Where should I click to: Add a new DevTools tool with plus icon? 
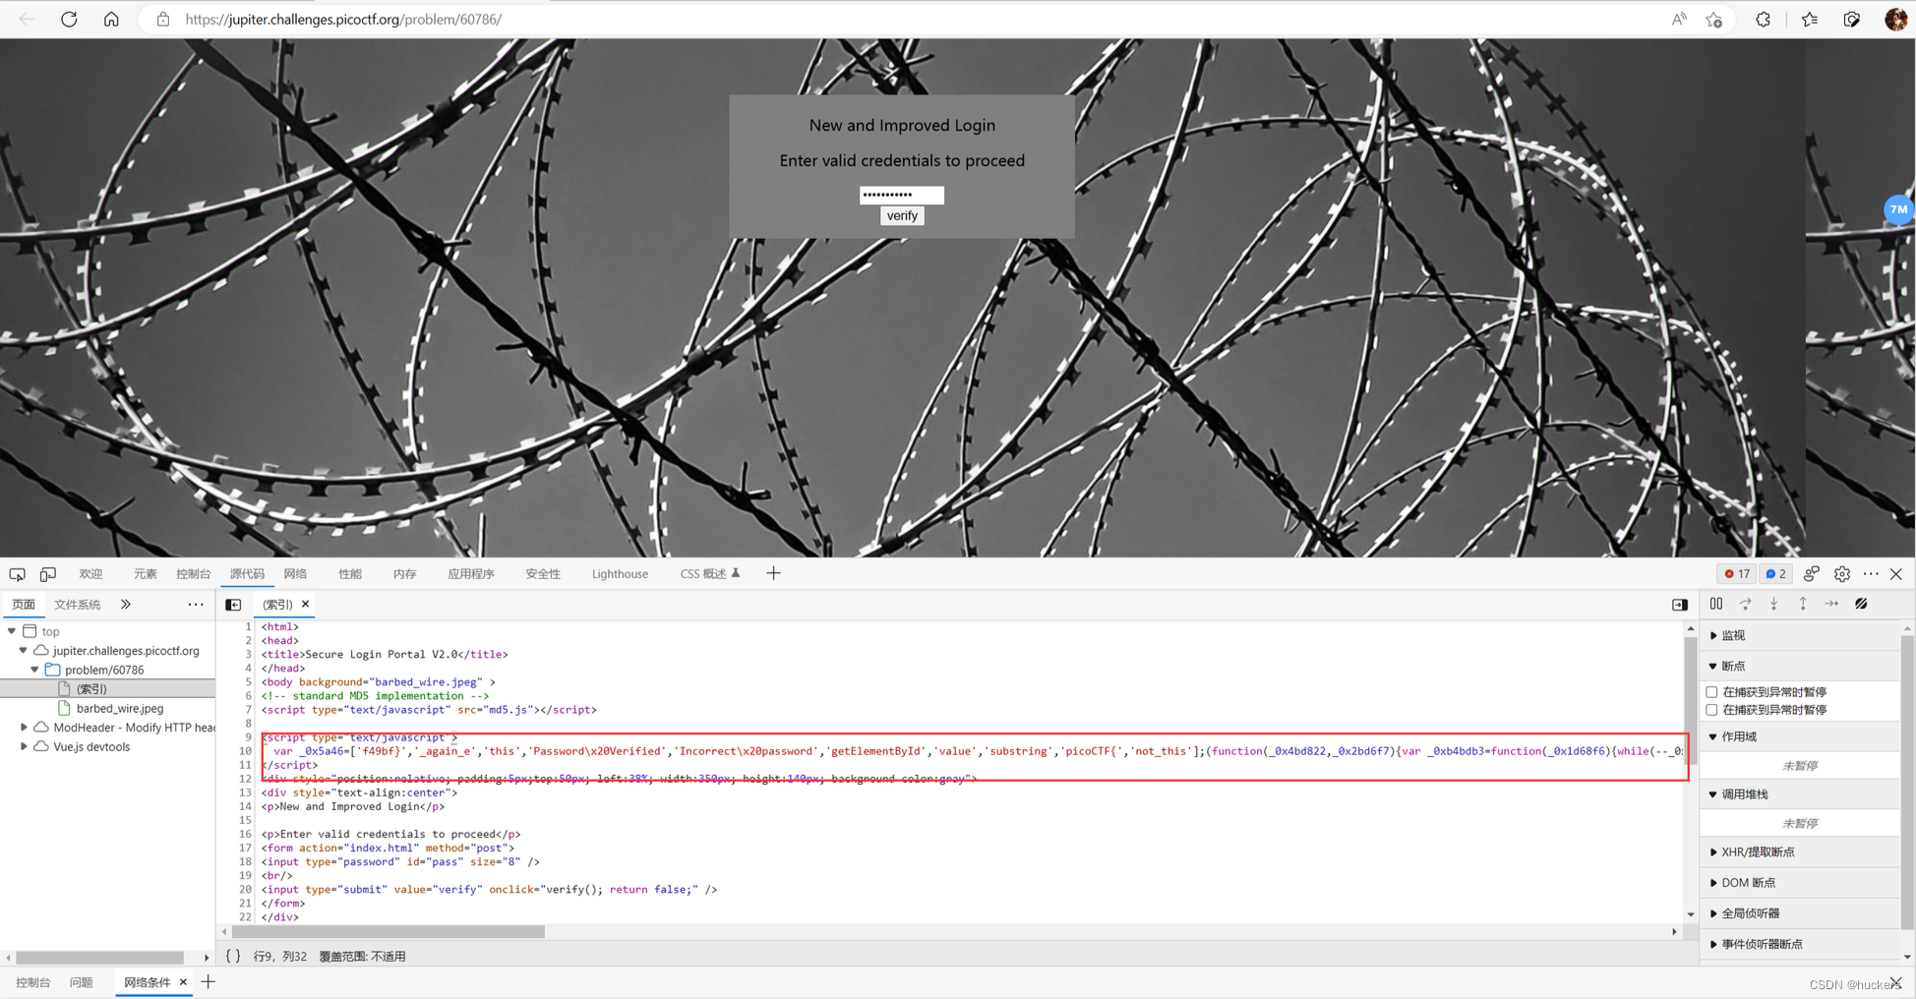pos(773,574)
